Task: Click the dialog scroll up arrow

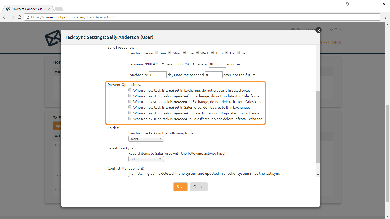Action: [318, 47]
